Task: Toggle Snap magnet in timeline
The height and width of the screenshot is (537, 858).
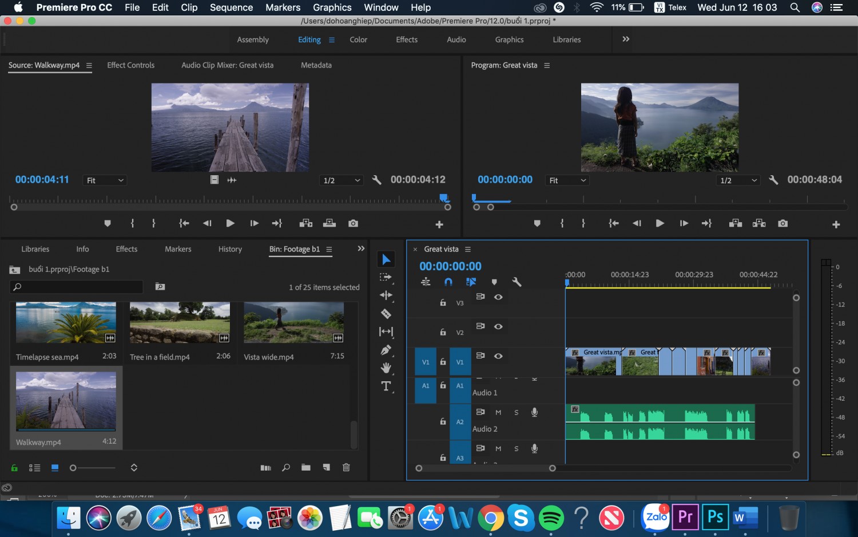Action: click(448, 282)
